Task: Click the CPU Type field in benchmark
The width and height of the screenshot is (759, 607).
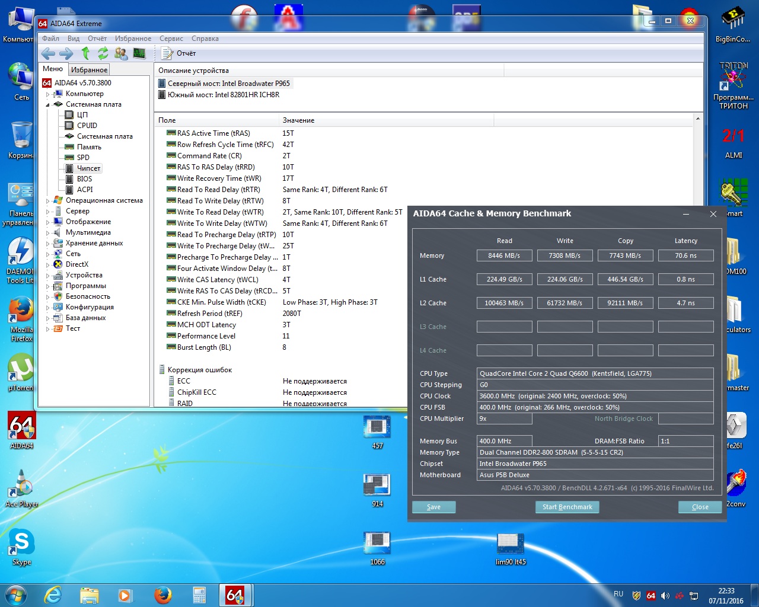Action: pyautogui.click(x=595, y=373)
